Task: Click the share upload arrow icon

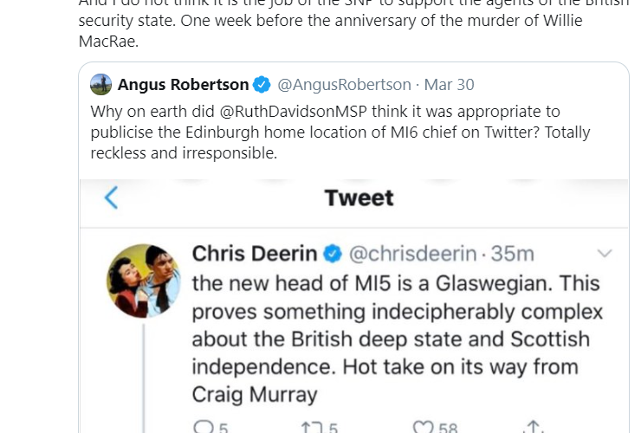Action: point(534,426)
